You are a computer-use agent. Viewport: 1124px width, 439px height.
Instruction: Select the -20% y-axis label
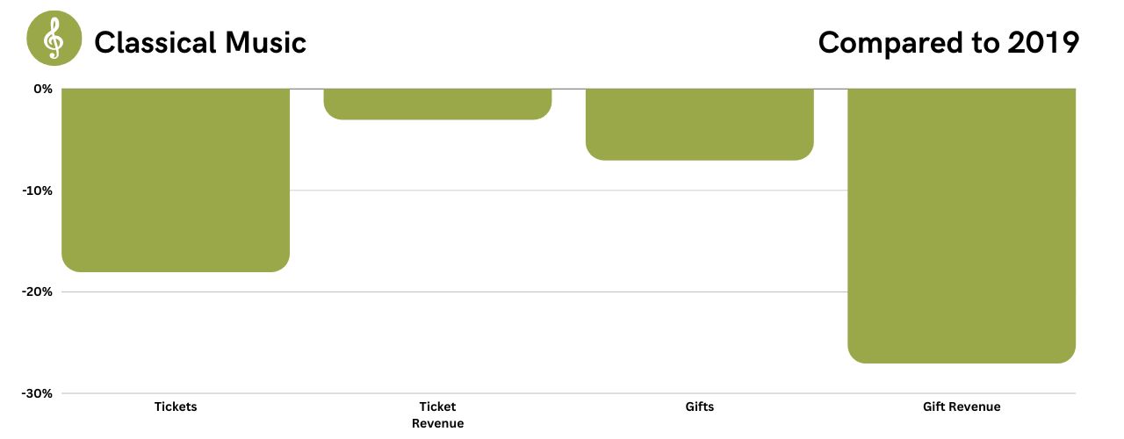[x=38, y=291]
